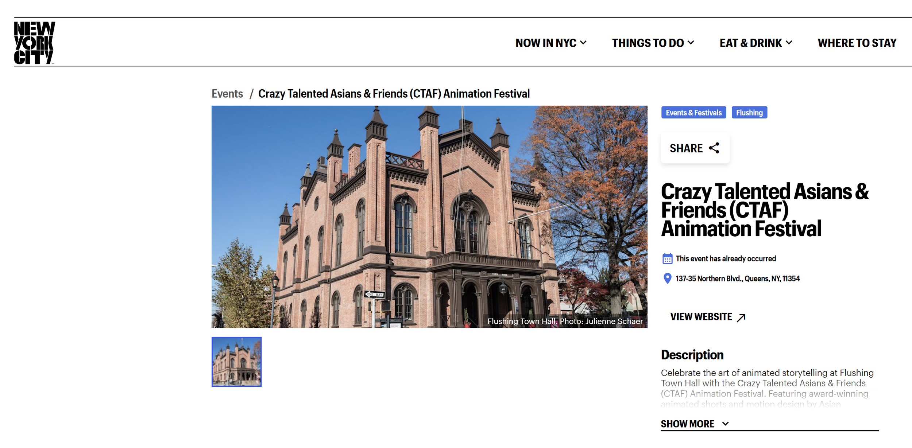Expand the Now in NYC chevron

click(583, 43)
